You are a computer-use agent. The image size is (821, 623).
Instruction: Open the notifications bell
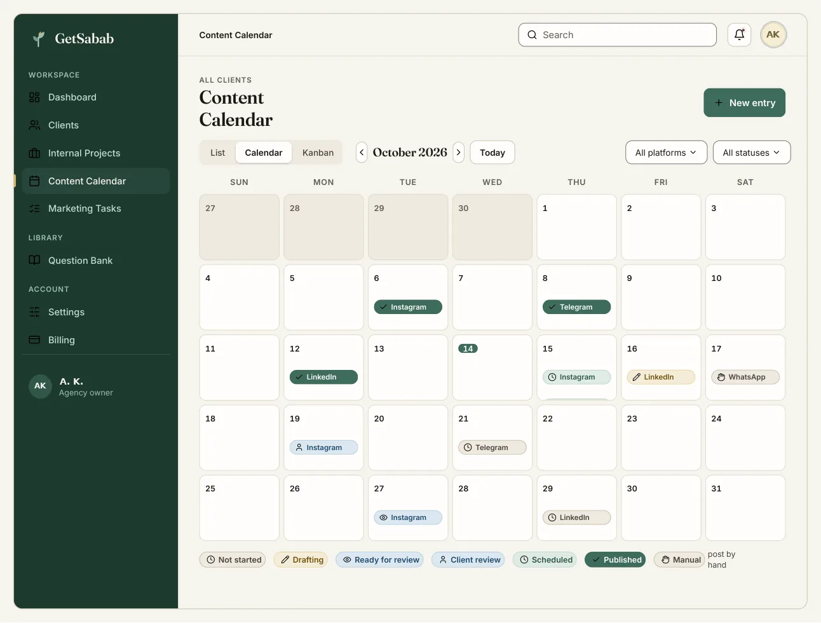739,35
